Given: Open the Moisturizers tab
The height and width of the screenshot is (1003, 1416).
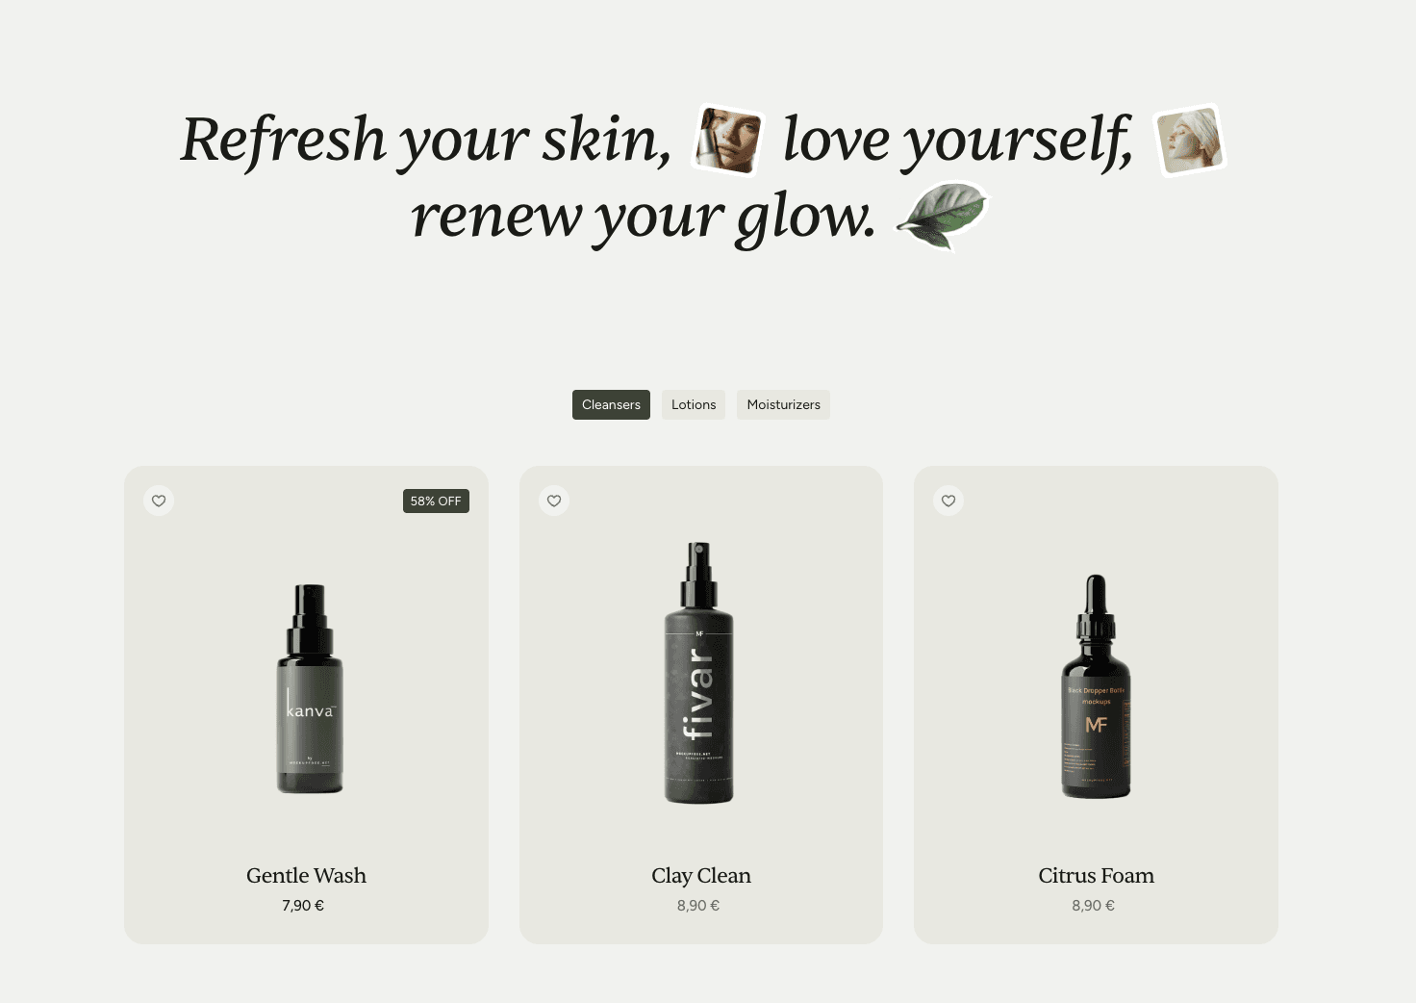Looking at the screenshot, I should [x=783, y=404].
